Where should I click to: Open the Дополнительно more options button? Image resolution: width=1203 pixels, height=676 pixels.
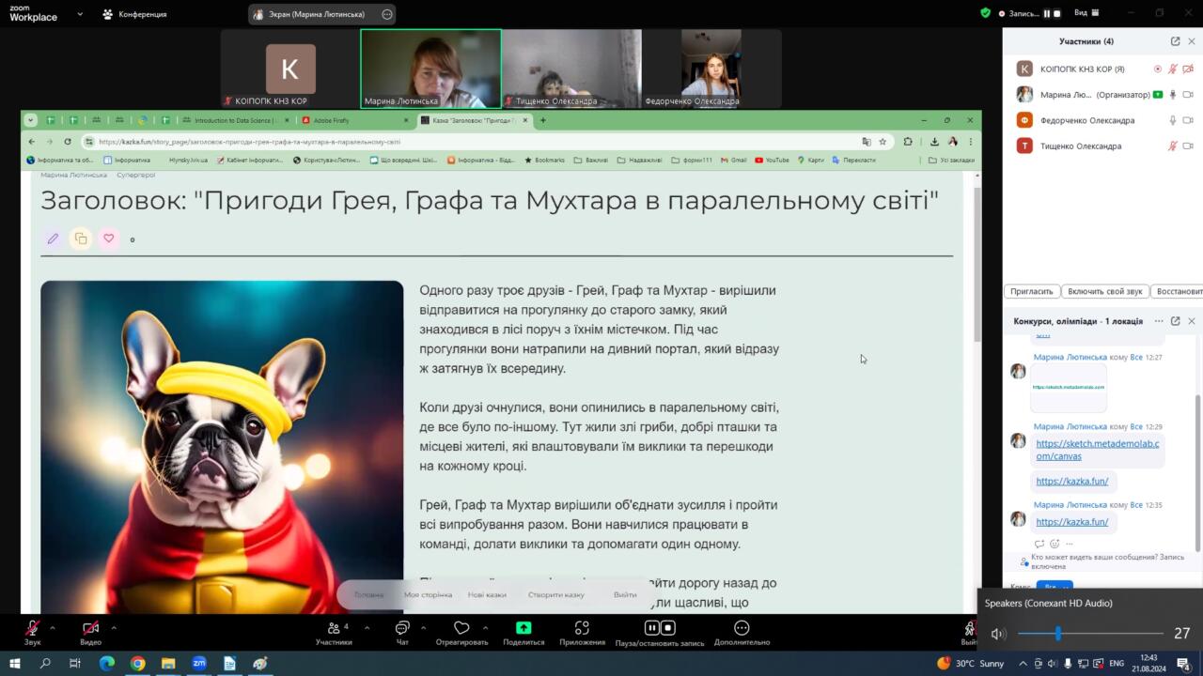point(742,632)
